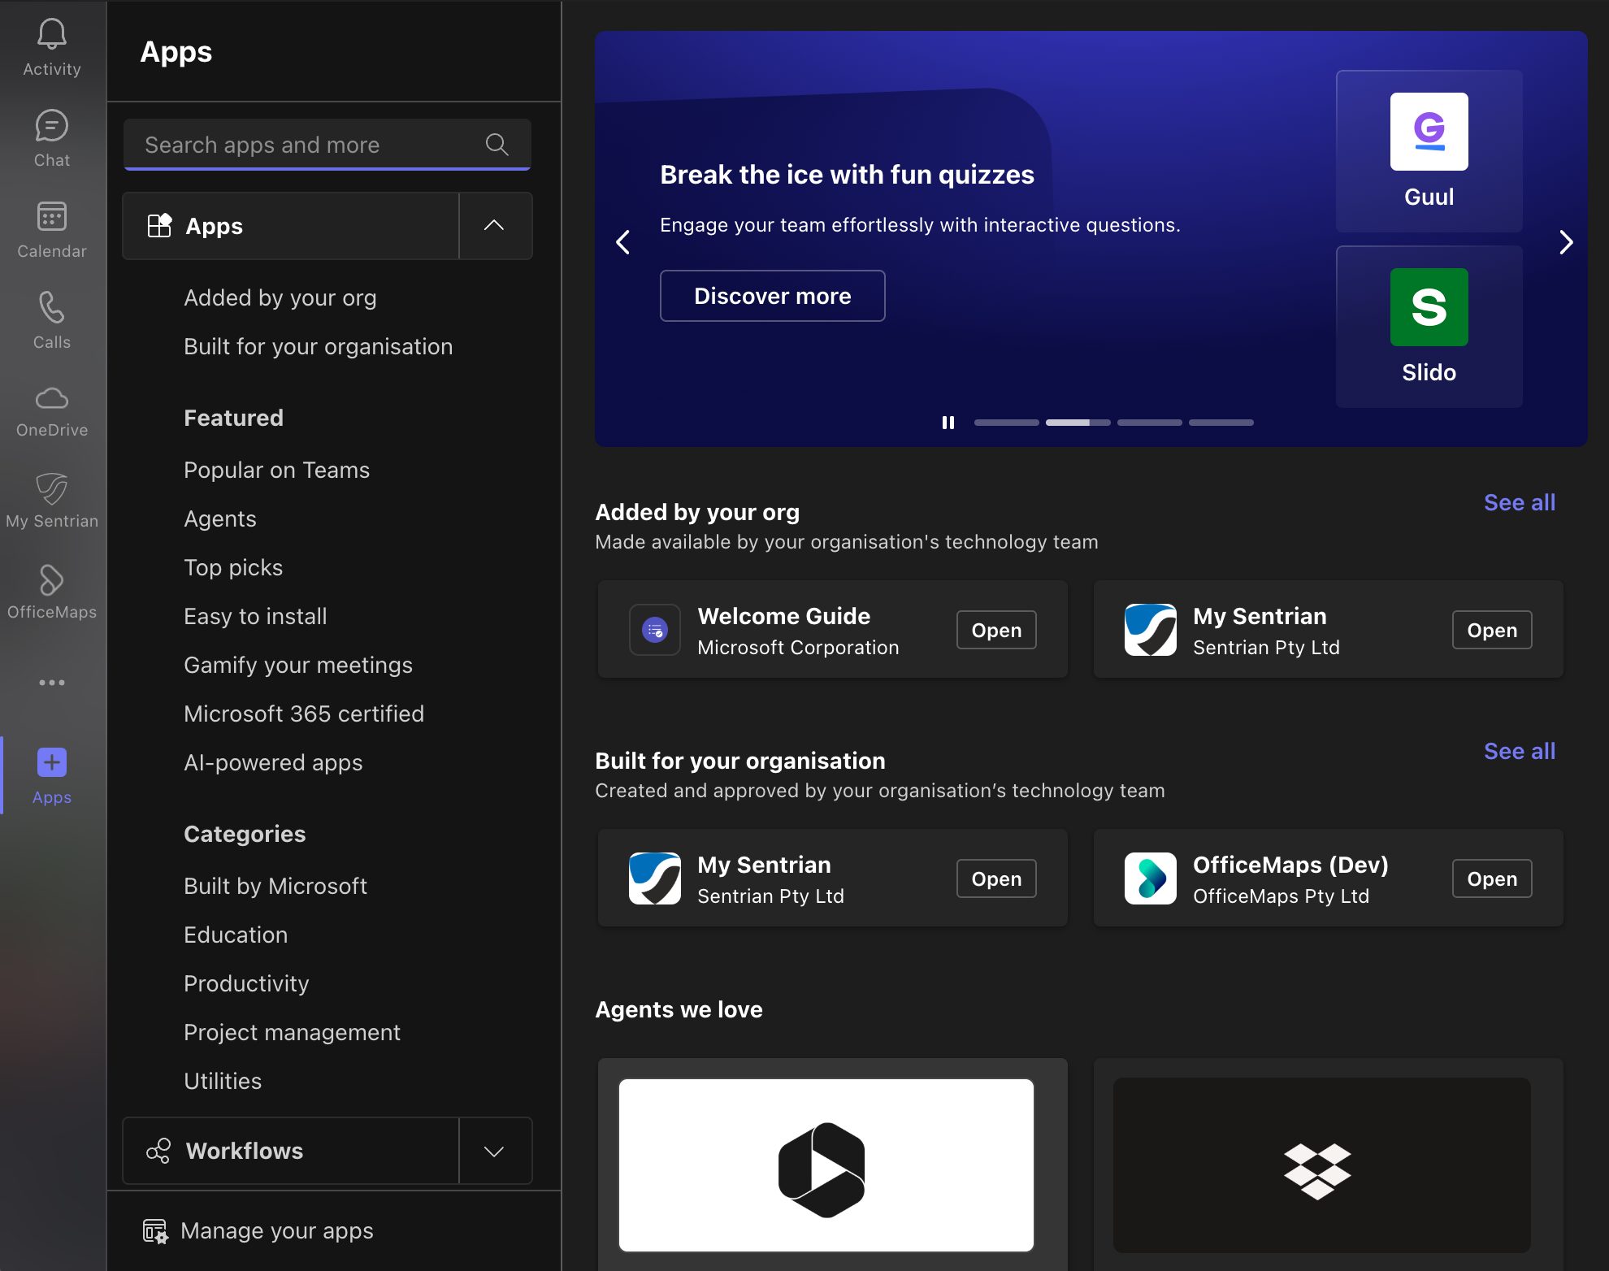1609x1271 pixels.
Task: Open the OfficeMaps (Dev) app
Action: (1492, 878)
